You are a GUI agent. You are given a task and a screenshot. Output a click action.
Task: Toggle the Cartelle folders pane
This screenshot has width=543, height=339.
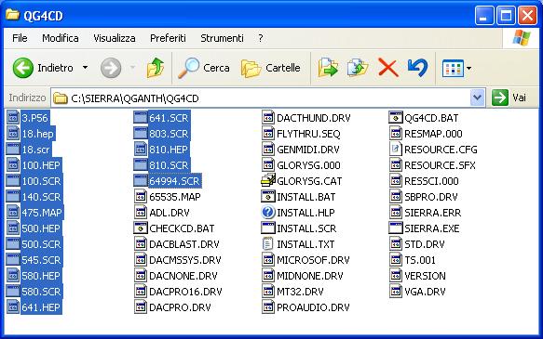point(270,68)
